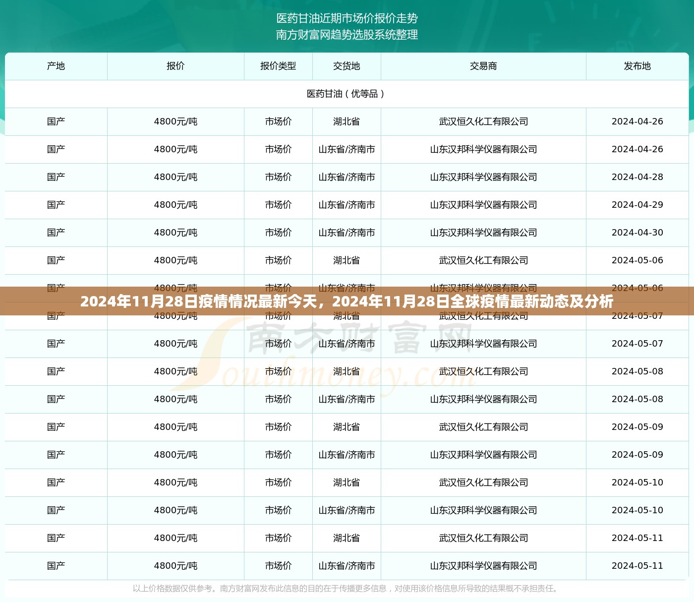The image size is (694, 602).
Task: Select 山东汉邦科学仪器有限公司 in the 2024-04-29 row
Action: pos(483,205)
